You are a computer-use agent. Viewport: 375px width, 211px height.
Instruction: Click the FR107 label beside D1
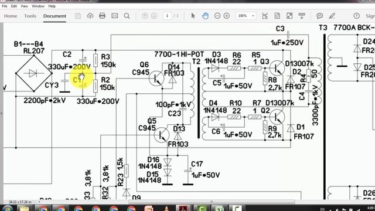tap(304, 137)
